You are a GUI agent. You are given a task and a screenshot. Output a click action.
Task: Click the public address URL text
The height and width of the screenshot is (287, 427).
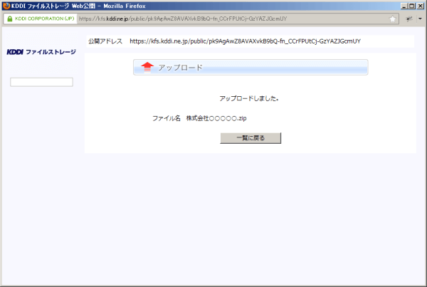[245, 41]
